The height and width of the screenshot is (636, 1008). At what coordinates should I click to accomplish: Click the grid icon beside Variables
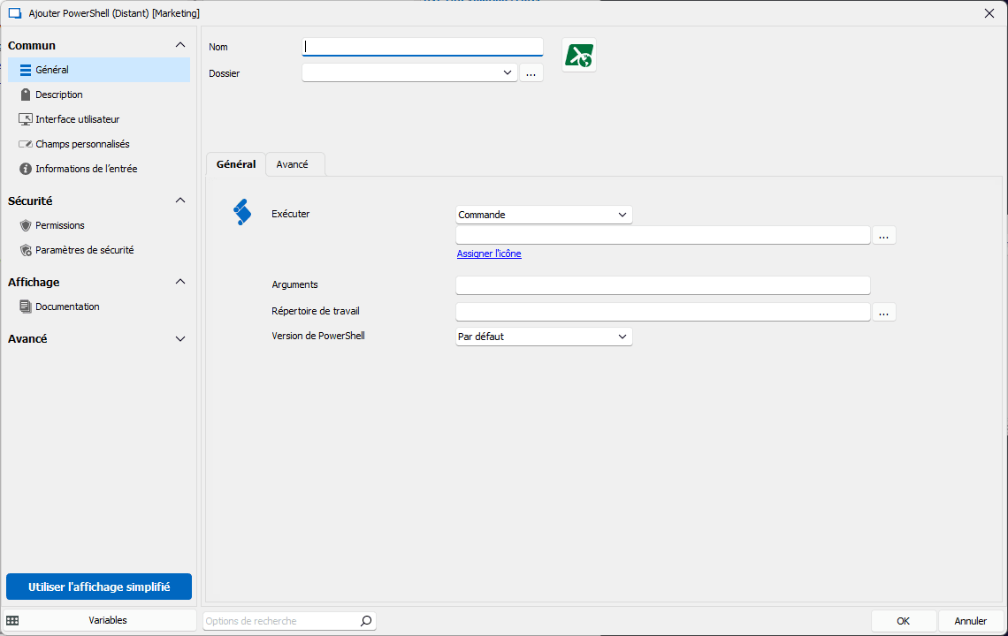tap(13, 621)
